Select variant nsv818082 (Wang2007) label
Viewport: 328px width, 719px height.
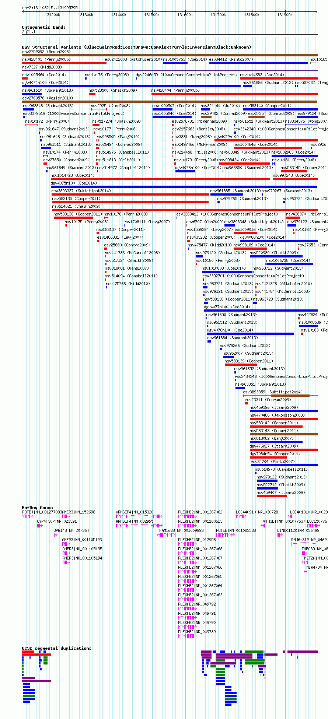coord(272,438)
